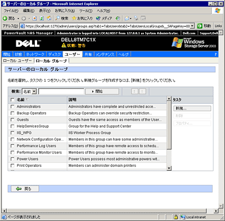Click the Print toolbar icon
This screenshot has height=221, width=225.
(x=136, y=18)
